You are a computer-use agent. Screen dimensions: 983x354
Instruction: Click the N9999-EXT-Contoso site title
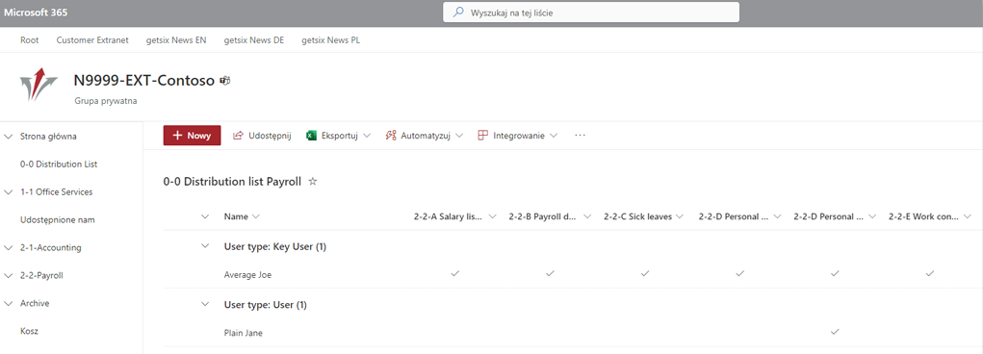[144, 80]
